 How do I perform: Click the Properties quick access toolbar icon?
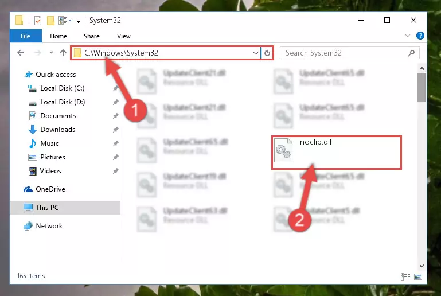(38, 21)
